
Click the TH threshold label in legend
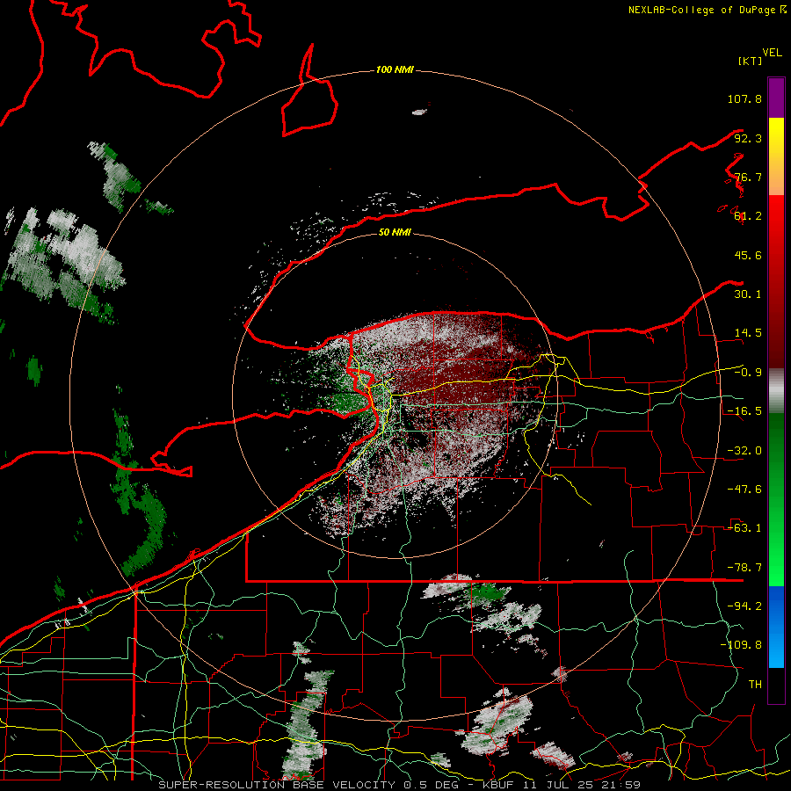coord(755,685)
